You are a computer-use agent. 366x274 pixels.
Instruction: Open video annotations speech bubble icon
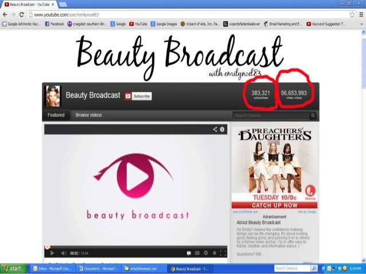point(189,253)
